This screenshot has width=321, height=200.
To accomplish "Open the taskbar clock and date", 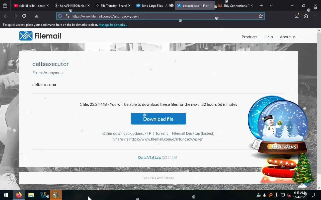I will point(300,195).
